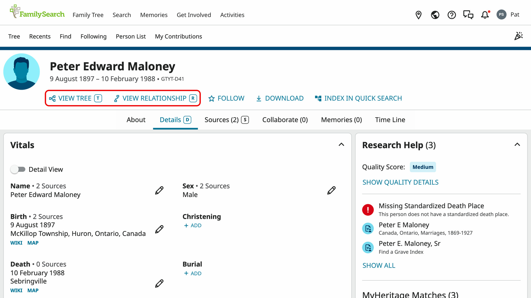Viewport: 531px width, 298px height.
Task: Open the Memories (0) tab
Action: click(341, 120)
